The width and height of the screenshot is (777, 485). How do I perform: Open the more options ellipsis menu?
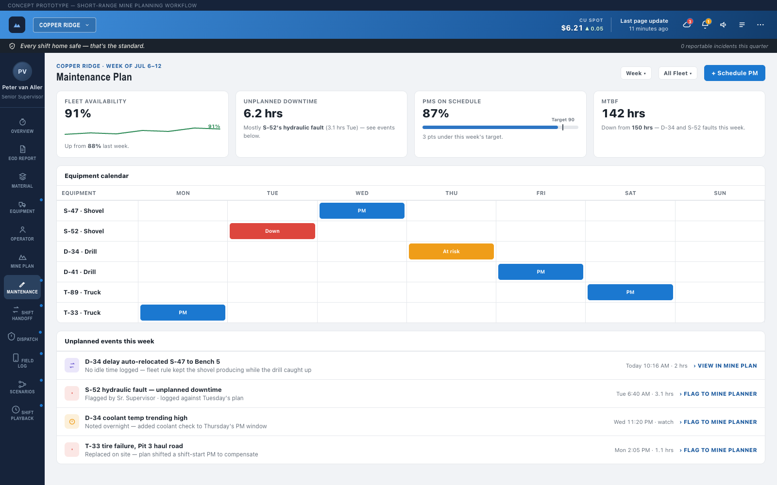pos(760,25)
